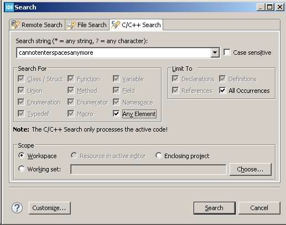Image resolution: width=286 pixels, height=225 pixels.
Task: Click the Choose... button
Action: (x=250, y=169)
